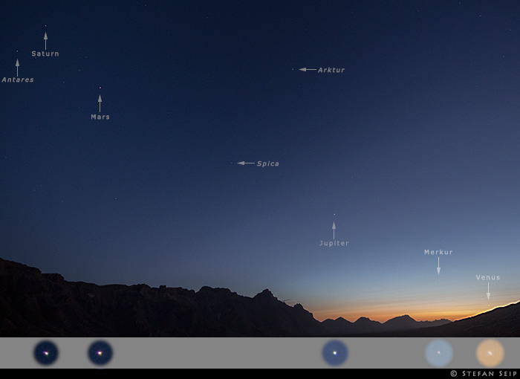The height and width of the screenshot is (379, 520).
Task: Click the Merkur label
Action: 438,252
